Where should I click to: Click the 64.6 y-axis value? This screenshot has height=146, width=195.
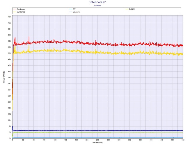click(x=10, y=35)
